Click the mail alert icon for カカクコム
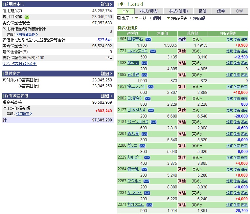This screenshot has height=214, width=250. click(x=149, y=205)
